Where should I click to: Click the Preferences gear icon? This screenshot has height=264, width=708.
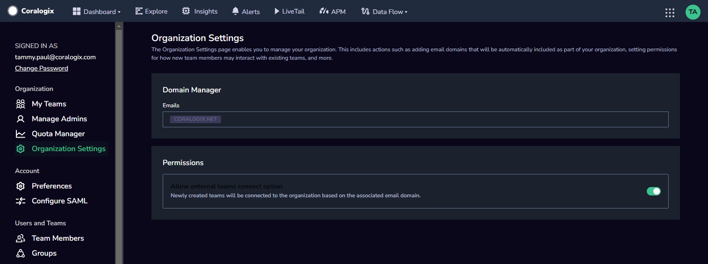click(x=21, y=186)
